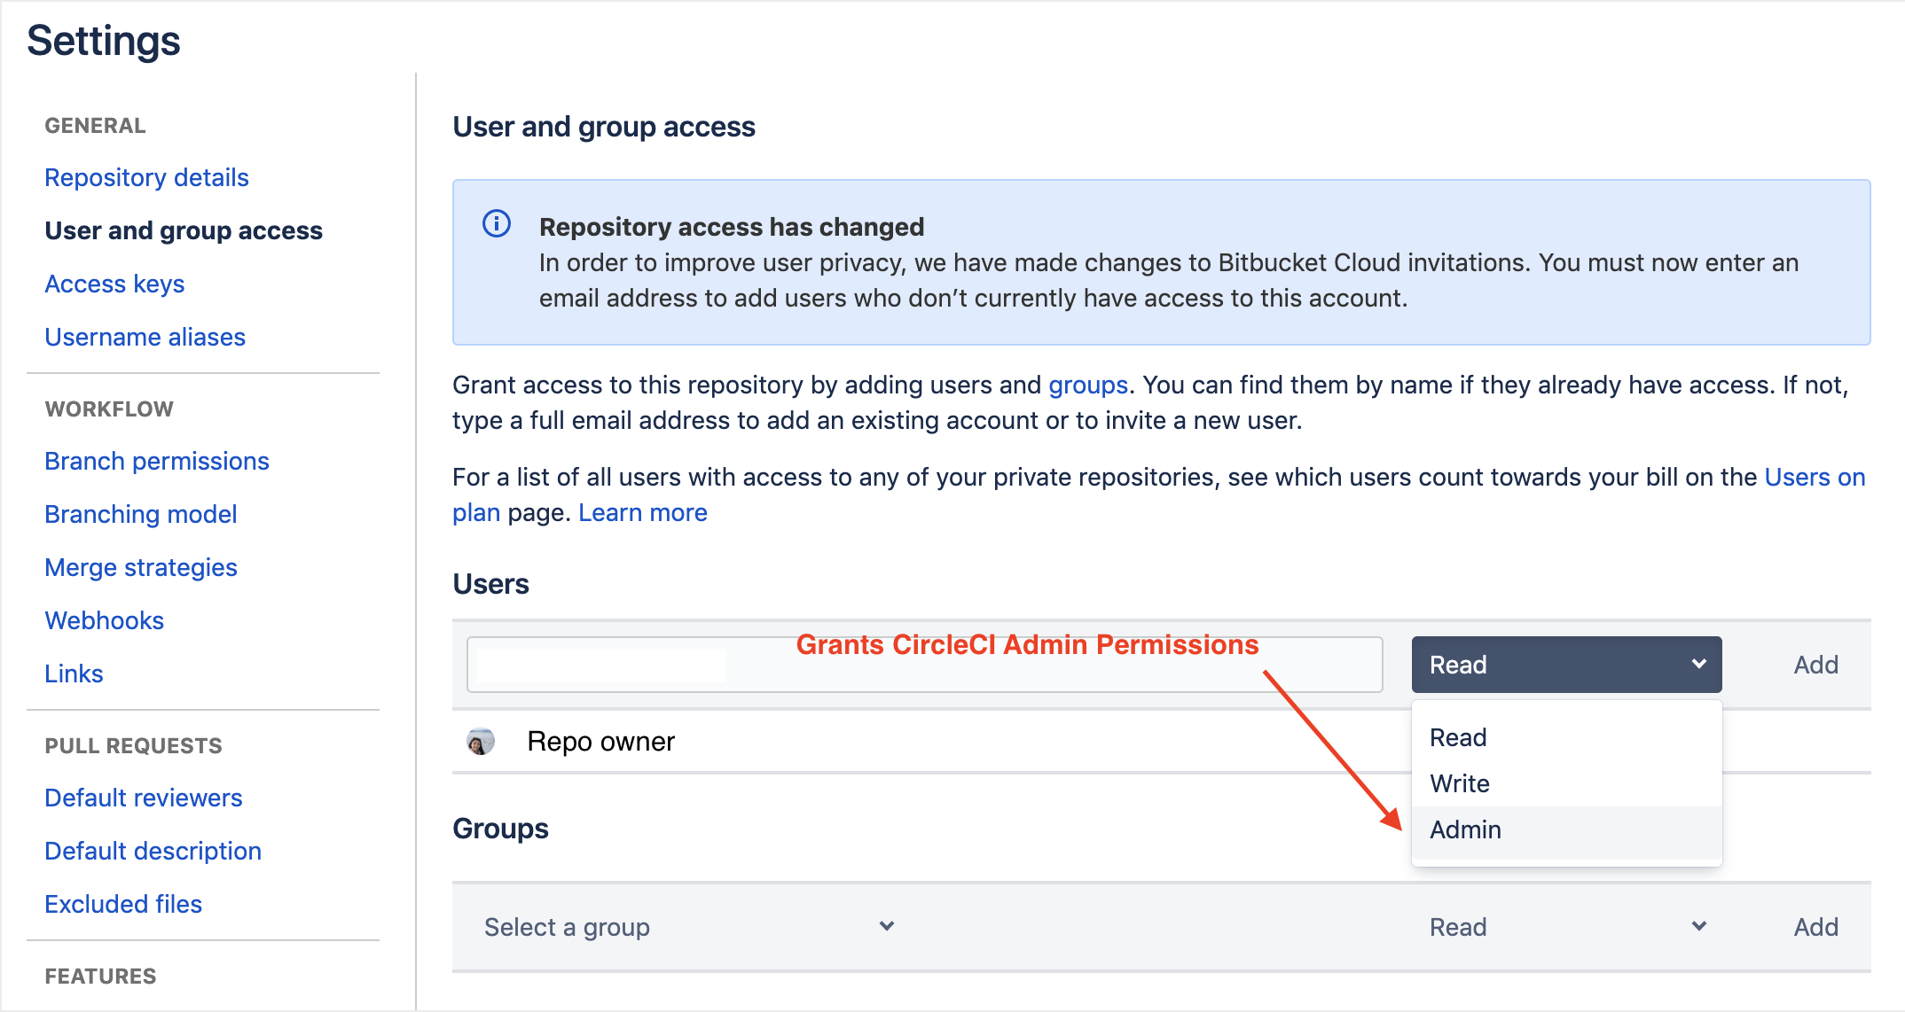
Task: Choose Write from the permission list
Action: coord(1460,783)
